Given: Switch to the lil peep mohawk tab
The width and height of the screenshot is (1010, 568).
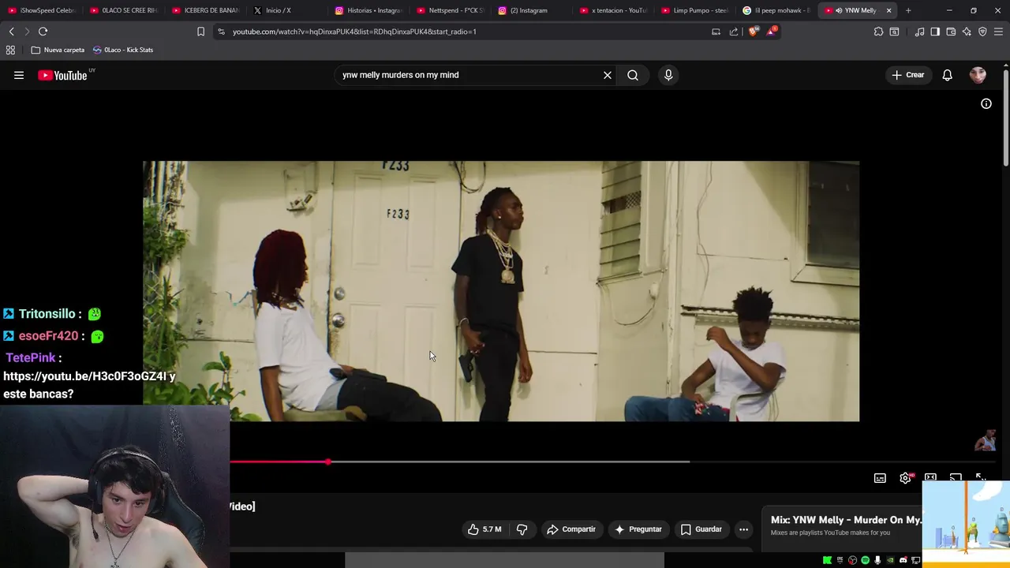Looking at the screenshot, I should click(x=776, y=10).
